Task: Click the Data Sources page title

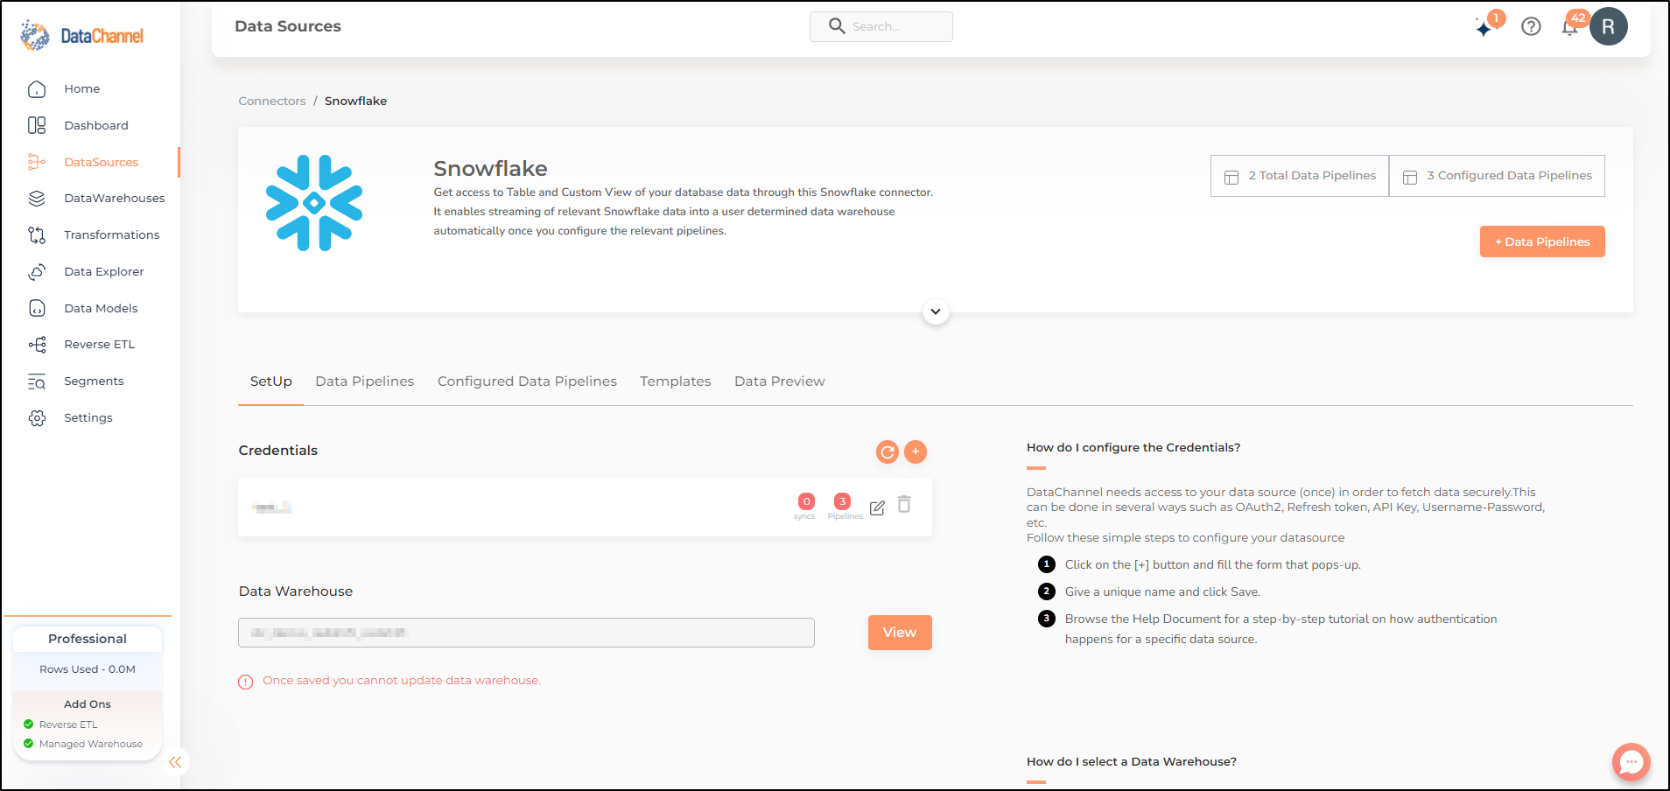Action: click(x=288, y=26)
